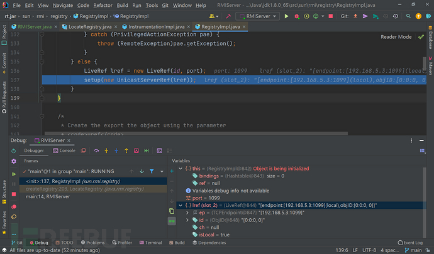Toggle Reader Mode in the editor
The height and width of the screenshot is (254, 434).
[x=396, y=37]
